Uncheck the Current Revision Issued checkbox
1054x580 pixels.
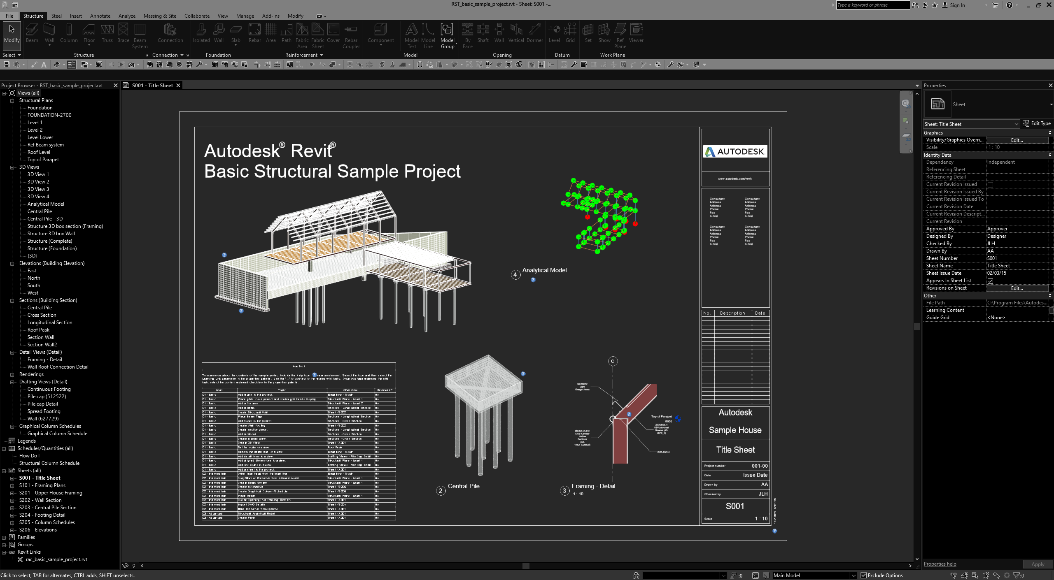click(x=990, y=184)
